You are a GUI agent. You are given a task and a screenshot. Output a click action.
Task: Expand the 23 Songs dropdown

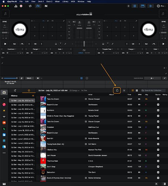point(74,90)
